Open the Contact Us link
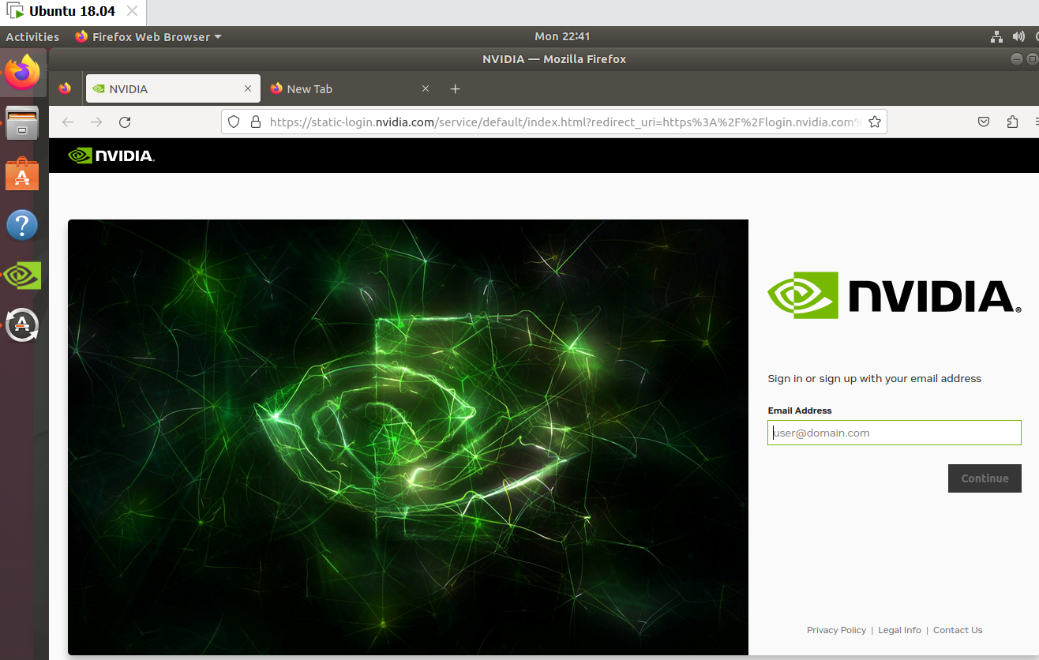 click(x=958, y=630)
